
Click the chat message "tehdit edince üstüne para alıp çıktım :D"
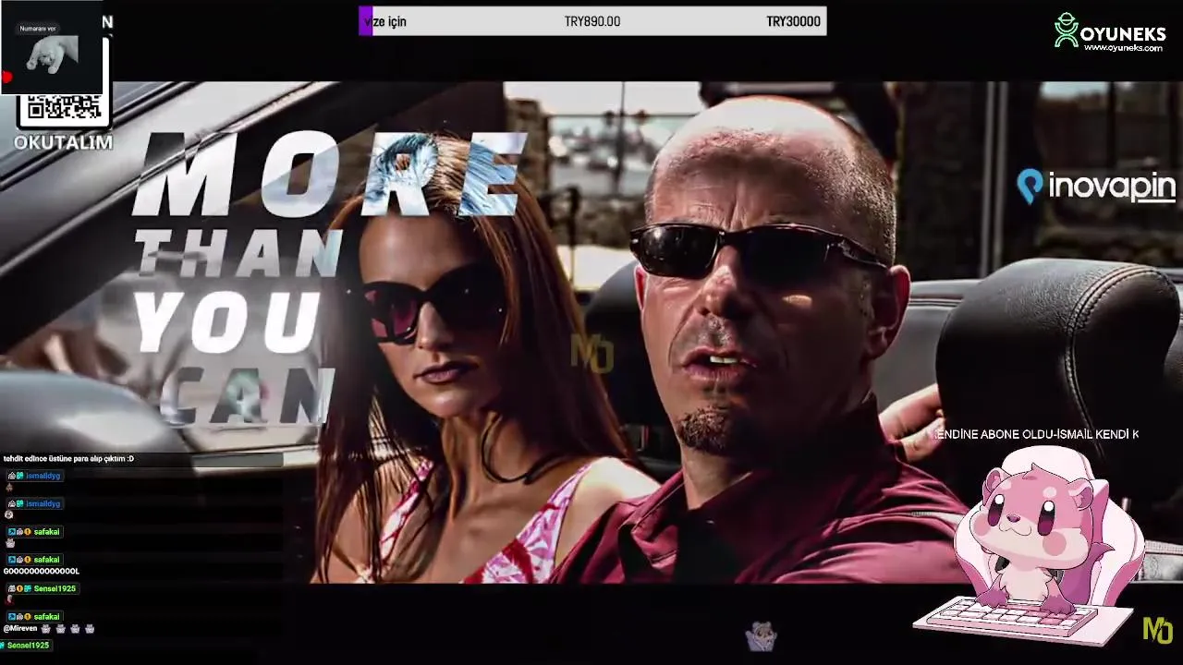pos(68,459)
